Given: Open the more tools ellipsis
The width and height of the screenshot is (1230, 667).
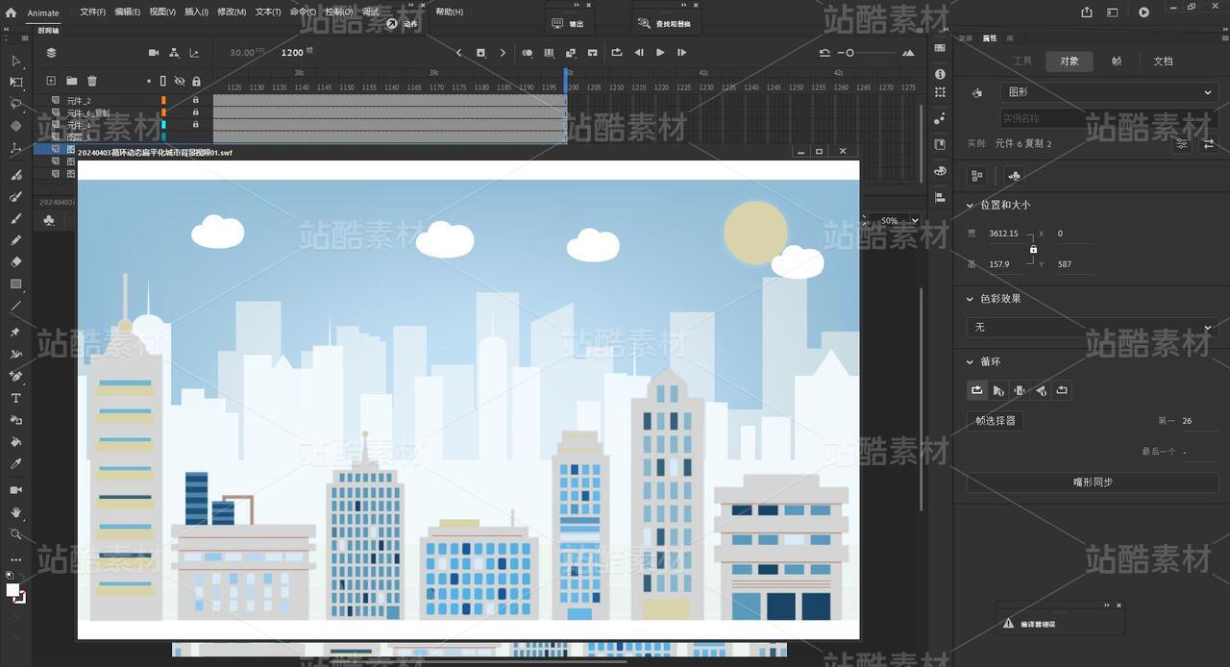Looking at the screenshot, I should [15, 559].
